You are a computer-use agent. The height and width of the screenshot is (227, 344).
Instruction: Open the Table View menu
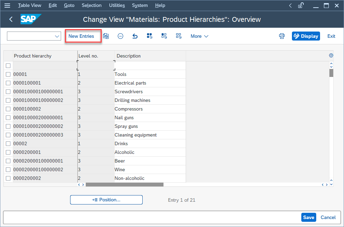pyautogui.click(x=30, y=5)
